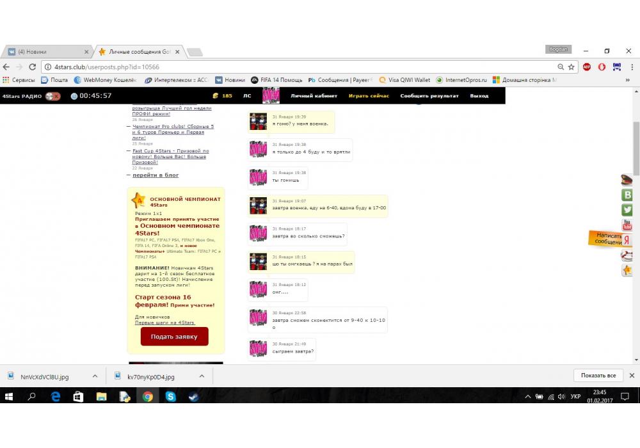
Task: Switch to the "(4) Новини" browser tab
Action: [45, 52]
